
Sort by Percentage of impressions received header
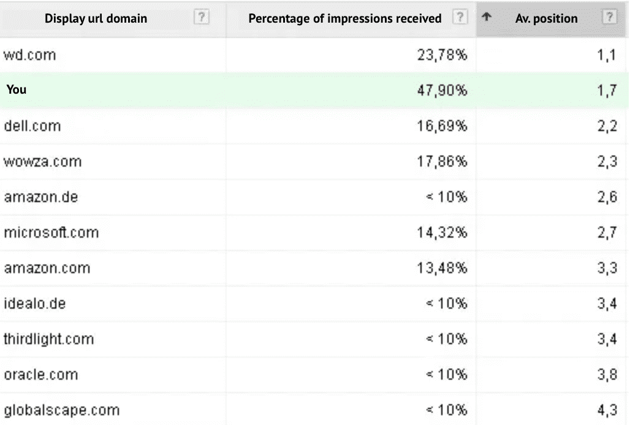[344, 18]
